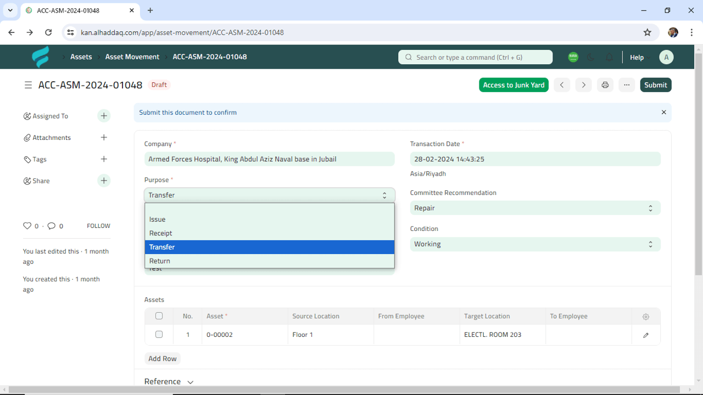
Task: Bookmark this page with star icon
Action: coord(648,32)
